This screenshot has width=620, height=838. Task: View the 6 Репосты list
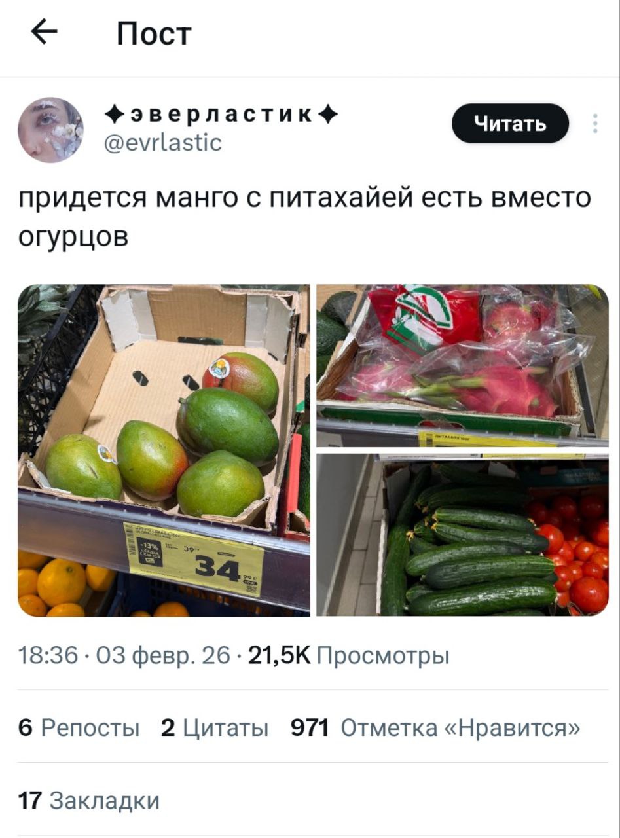point(79,727)
